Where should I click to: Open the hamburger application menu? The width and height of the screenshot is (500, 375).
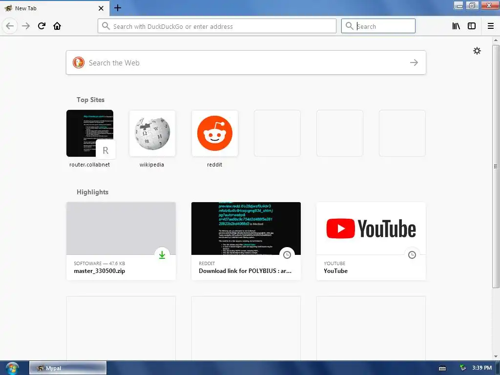(491, 26)
